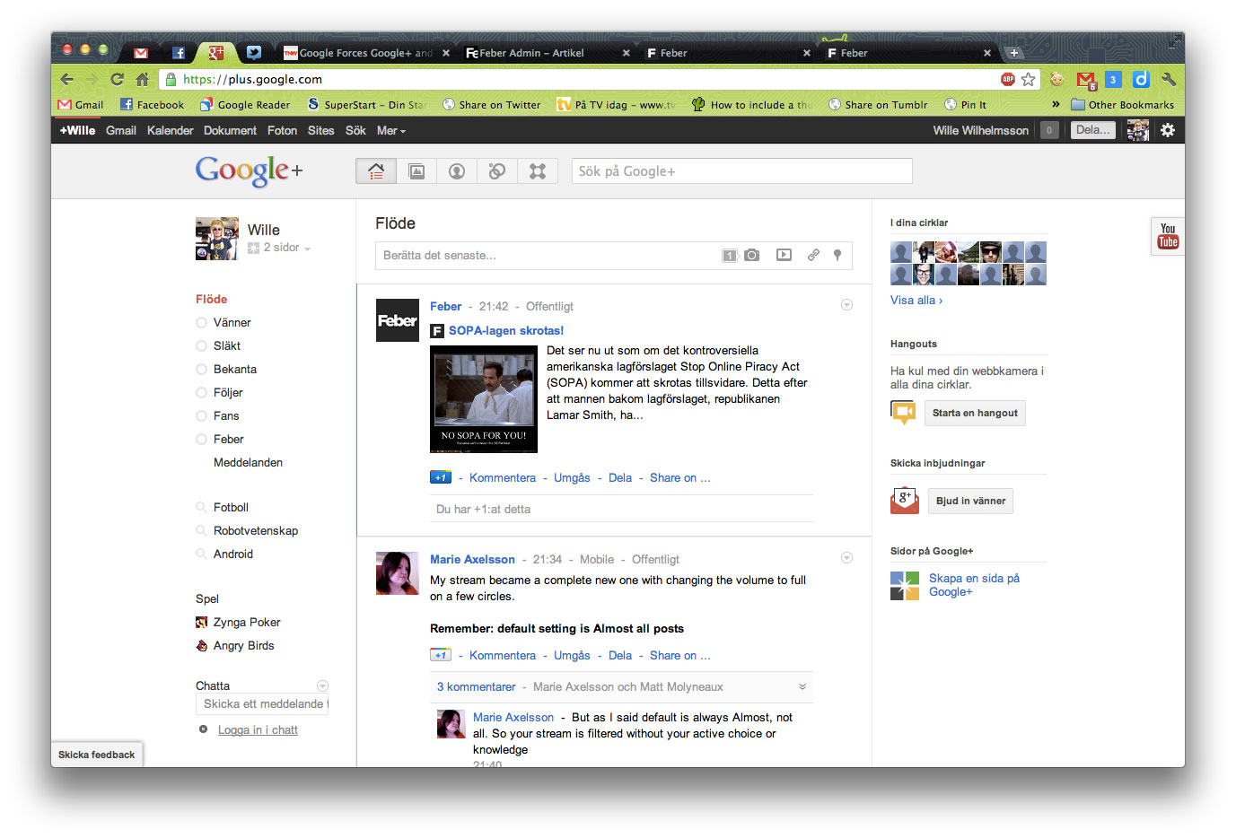Open Feber post options arrow

[x=846, y=305]
